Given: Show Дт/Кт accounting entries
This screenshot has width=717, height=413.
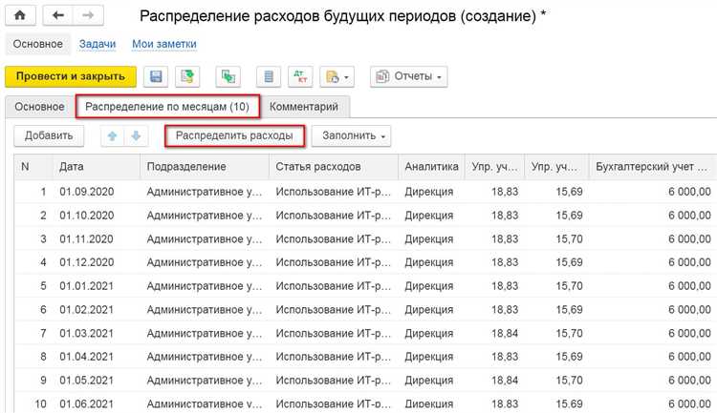Looking at the screenshot, I should tap(299, 76).
